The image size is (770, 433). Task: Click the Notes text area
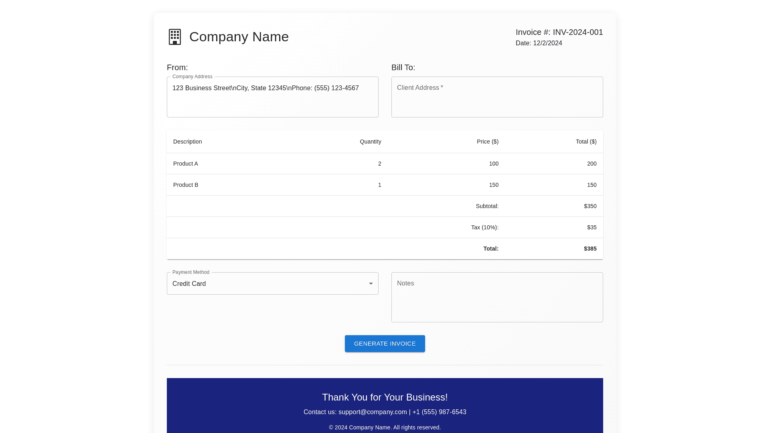coord(497,297)
